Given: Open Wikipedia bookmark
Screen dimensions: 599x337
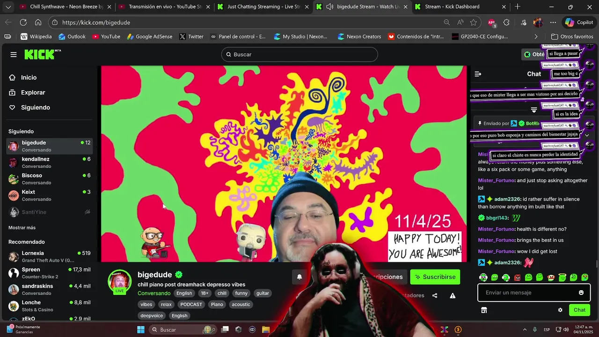Looking at the screenshot, I should (36, 37).
